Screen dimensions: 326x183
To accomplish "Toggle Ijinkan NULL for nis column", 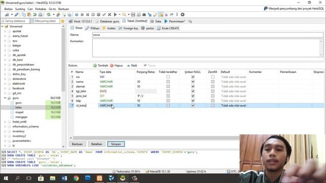I will pyautogui.click(x=193, y=77).
